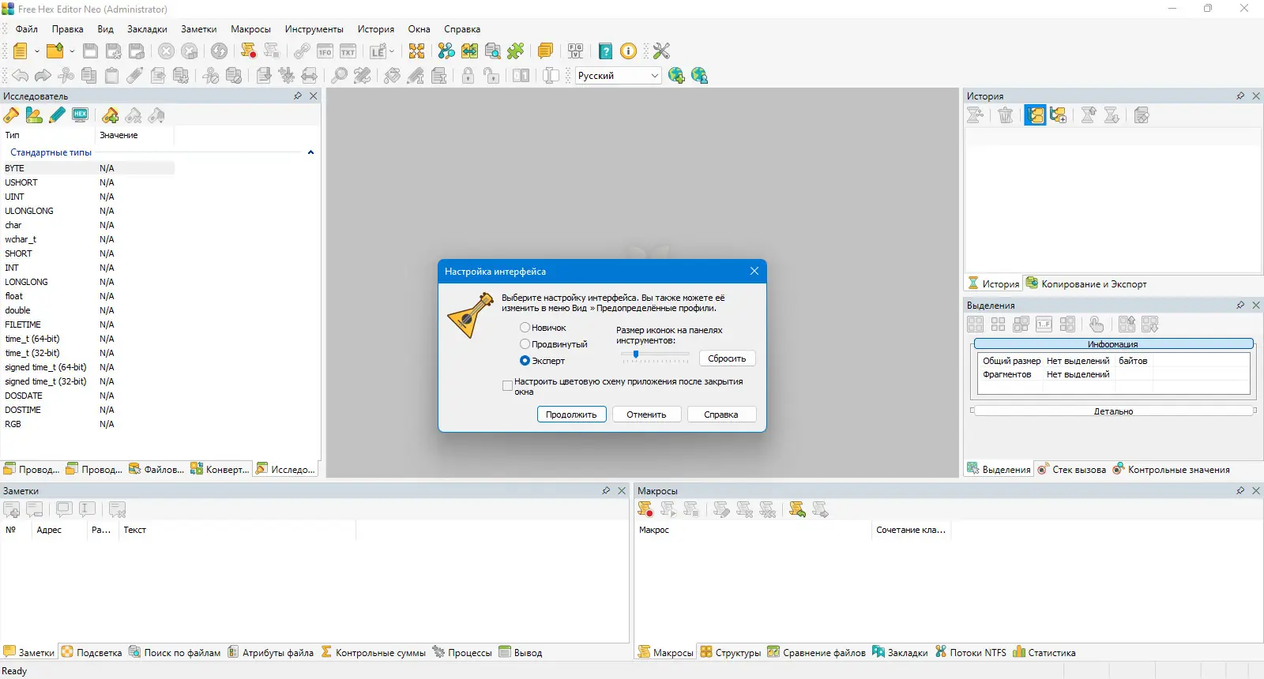Expand the Детально section
The height and width of the screenshot is (679, 1264).
coord(1113,411)
